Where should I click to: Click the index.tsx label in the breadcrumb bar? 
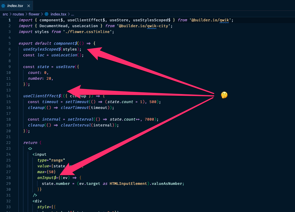(x=59, y=14)
